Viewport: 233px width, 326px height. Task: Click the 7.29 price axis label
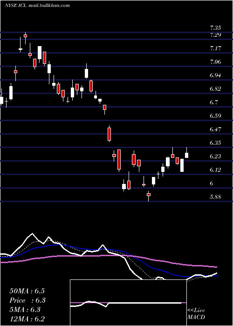[215, 35]
